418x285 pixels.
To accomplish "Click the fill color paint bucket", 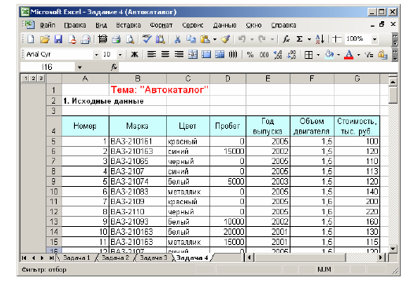I will tap(329, 54).
